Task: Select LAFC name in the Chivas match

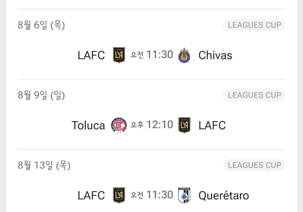Action: click(x=91, y=55)
